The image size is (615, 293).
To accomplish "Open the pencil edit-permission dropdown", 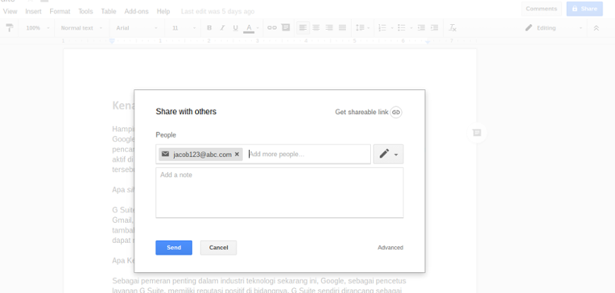I will click(389, 154).
